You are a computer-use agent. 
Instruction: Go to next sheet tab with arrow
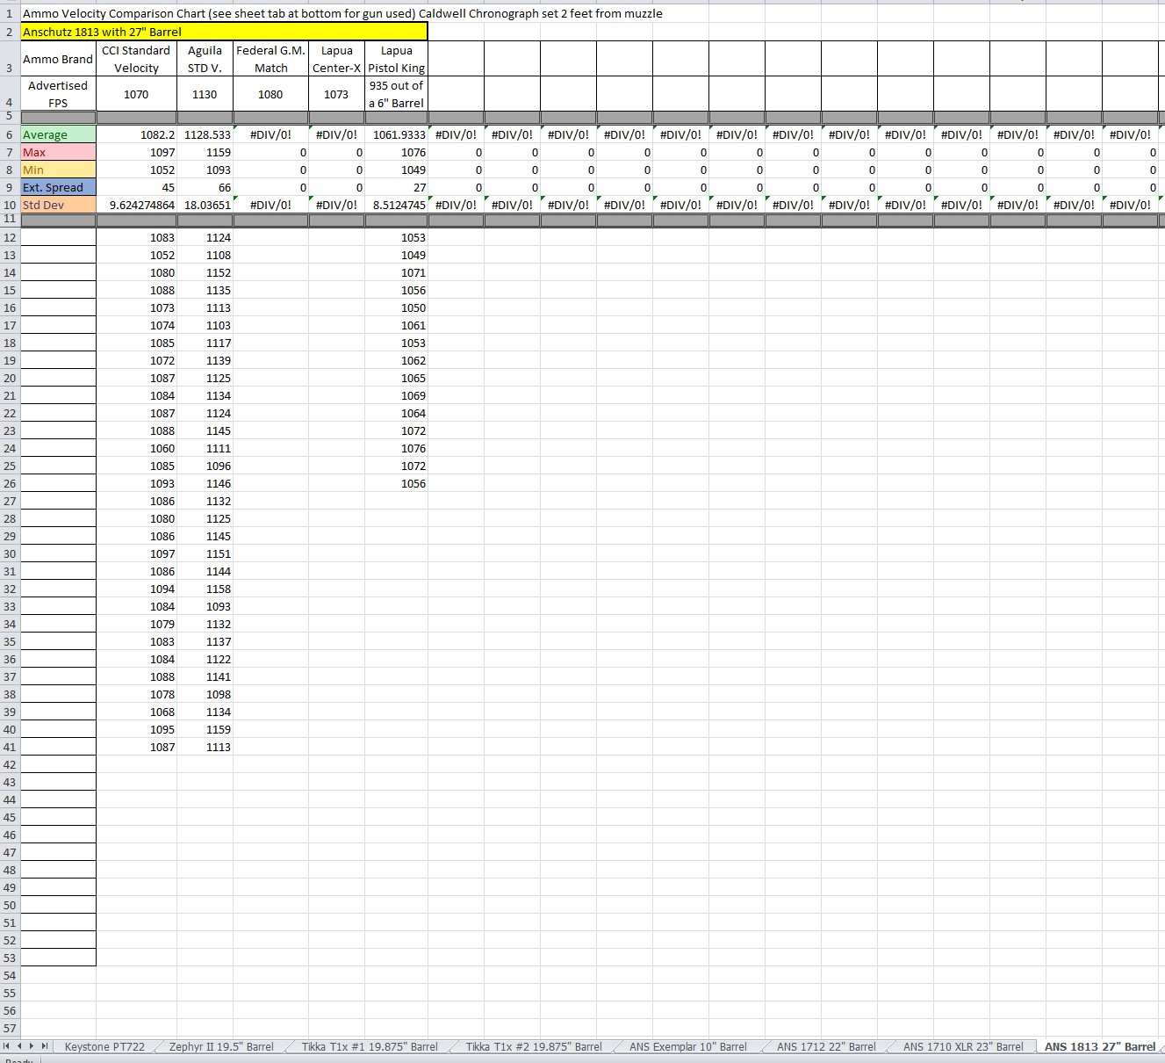pos(32,1046)
